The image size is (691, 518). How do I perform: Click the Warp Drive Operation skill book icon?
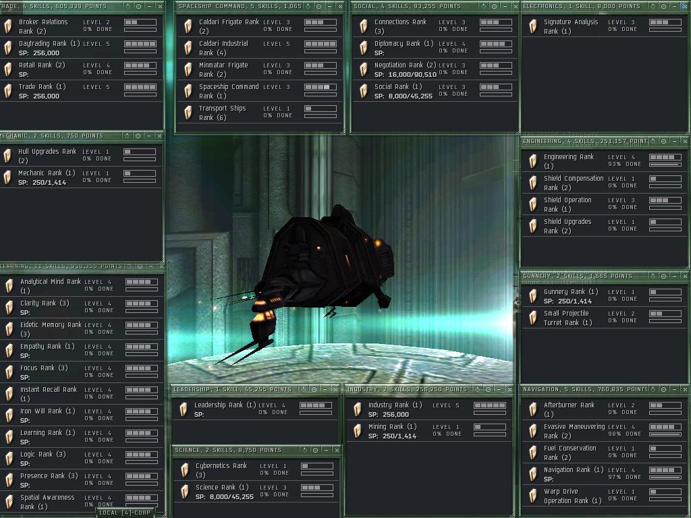click(533, 496)
